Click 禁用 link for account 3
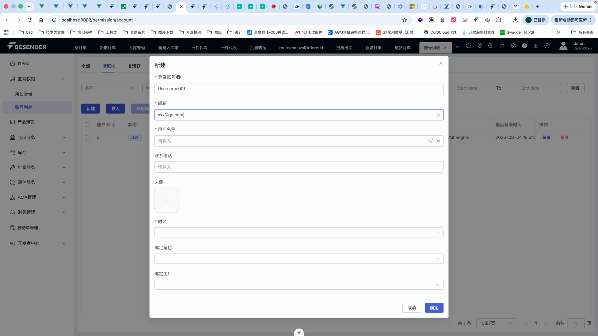Image resolution: width=598 pixels, height=336 pixels. [x=564, y=138]
